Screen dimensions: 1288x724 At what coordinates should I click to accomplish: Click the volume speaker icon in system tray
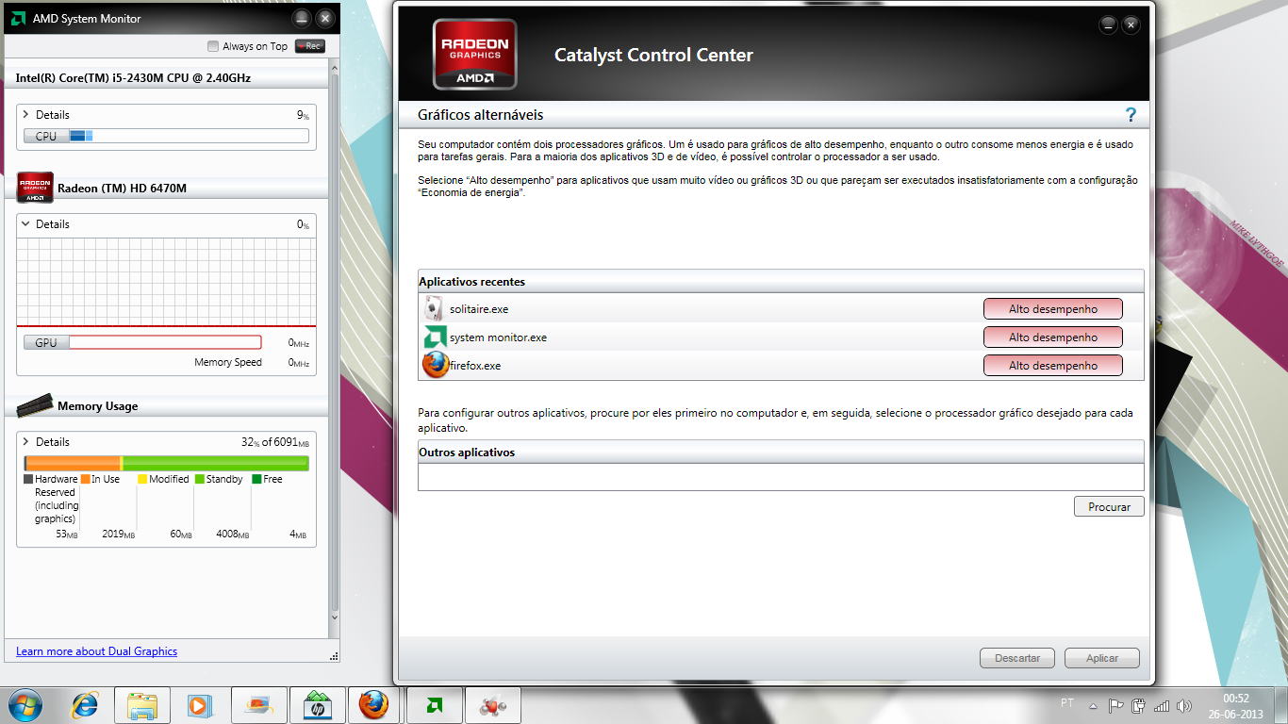pyautogui.click(x=1184, y=705)
